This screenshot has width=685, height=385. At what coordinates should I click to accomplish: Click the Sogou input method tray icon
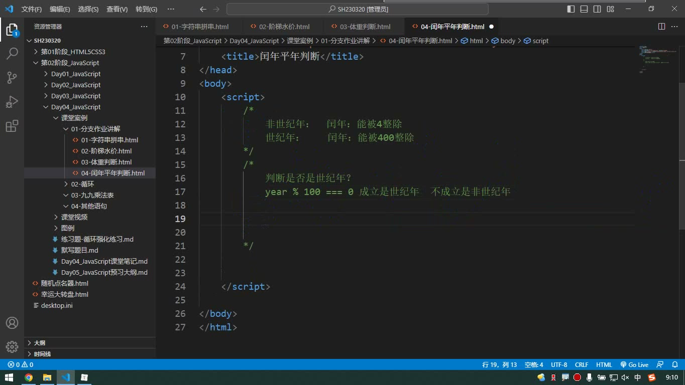click(x=652, y=377)
